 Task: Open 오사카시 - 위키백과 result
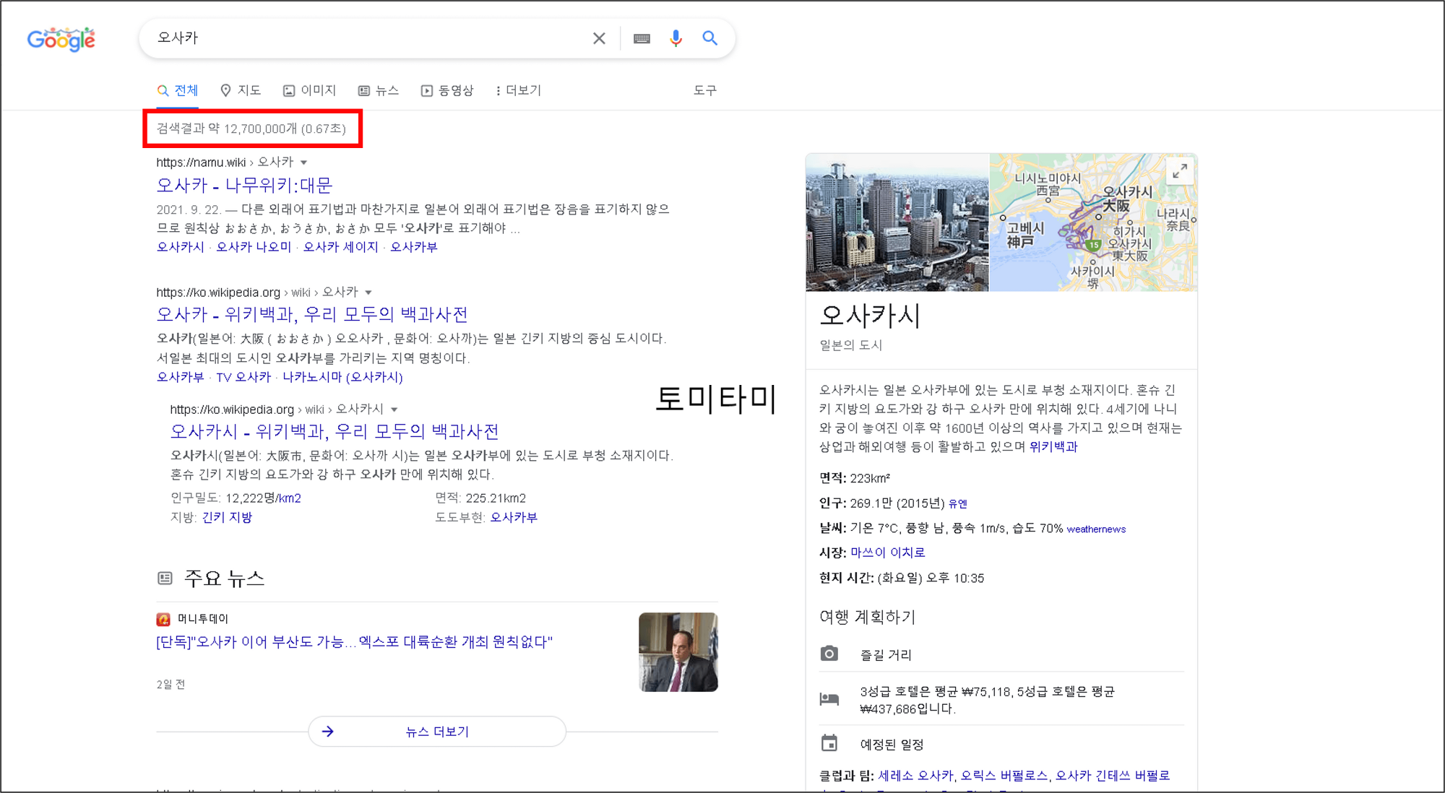coord(335,432)
